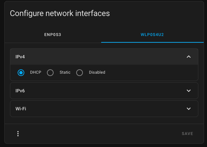The image size is (207, 147).
Task: Click the 'Disabled' option label text
Action: point(97,72)
